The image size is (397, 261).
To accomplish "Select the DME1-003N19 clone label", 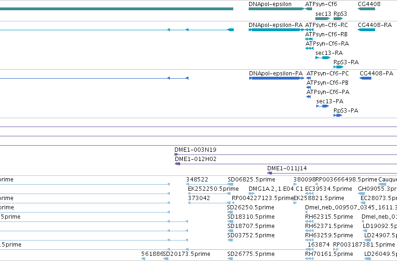I will pyautogui.click(x=195, y=150).
